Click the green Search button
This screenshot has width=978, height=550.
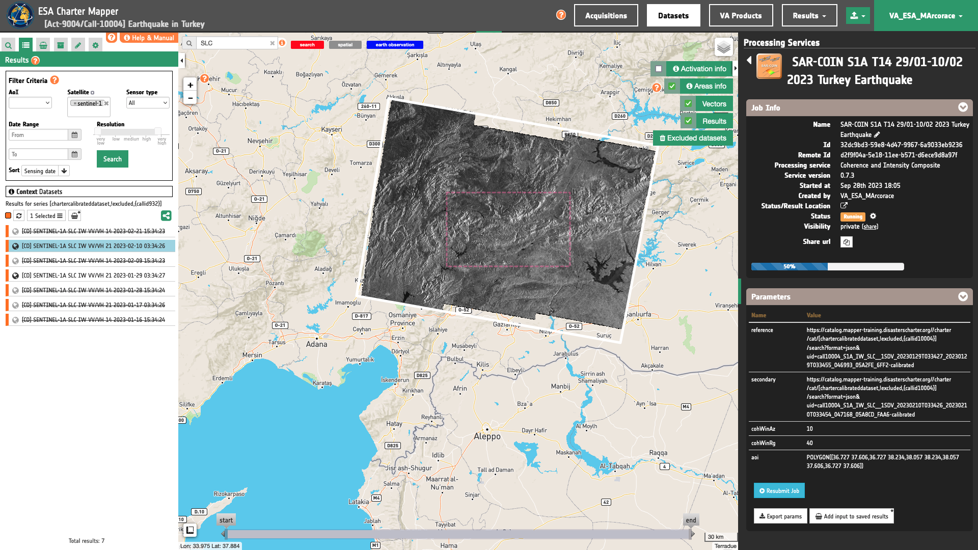(x=113, y=159)
